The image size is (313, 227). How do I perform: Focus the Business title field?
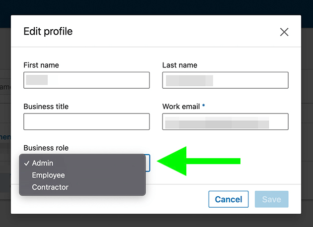click(x=86, y=121)
